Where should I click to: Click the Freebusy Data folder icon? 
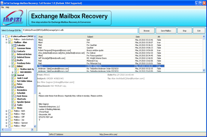coord(15,63)
